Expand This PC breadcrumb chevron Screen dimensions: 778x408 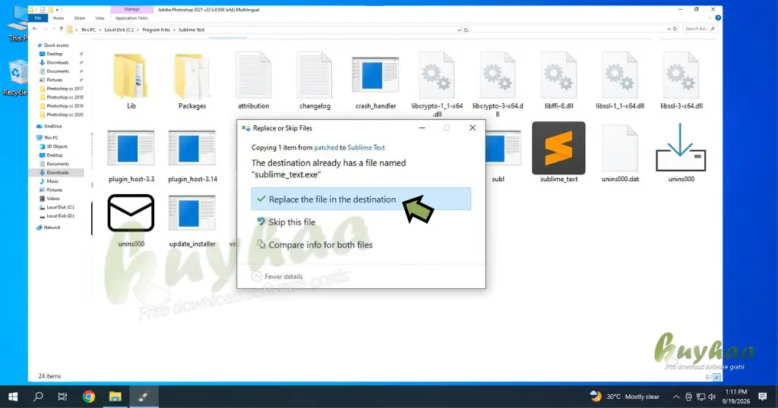(x=100, y=30)
